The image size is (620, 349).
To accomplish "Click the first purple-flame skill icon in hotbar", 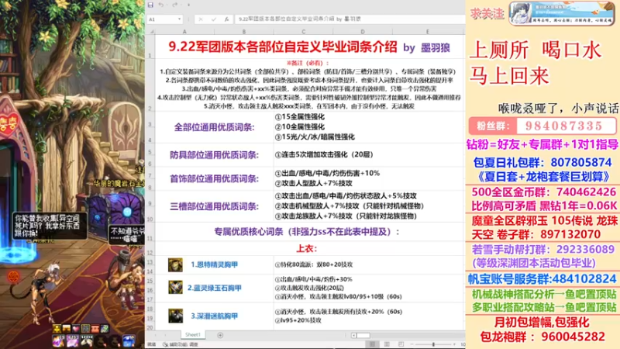I will tap(59, 340).
